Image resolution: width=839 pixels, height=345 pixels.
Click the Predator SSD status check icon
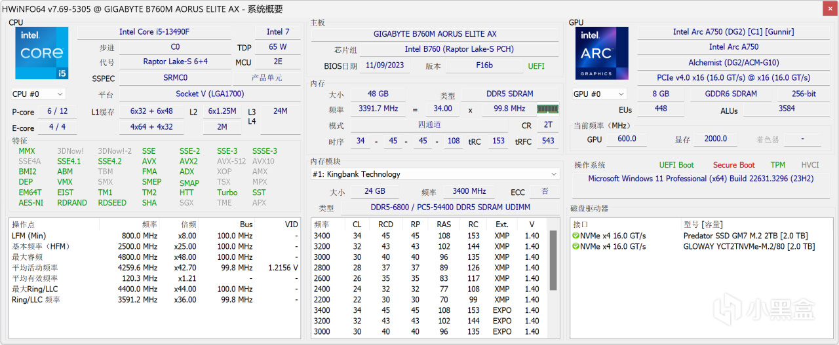[576, 236]
